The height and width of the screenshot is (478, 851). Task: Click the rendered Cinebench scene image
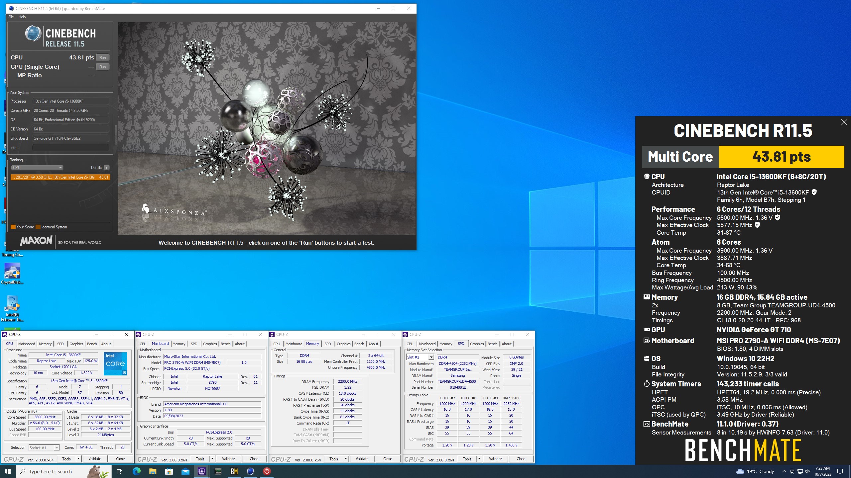click(267, 128)
